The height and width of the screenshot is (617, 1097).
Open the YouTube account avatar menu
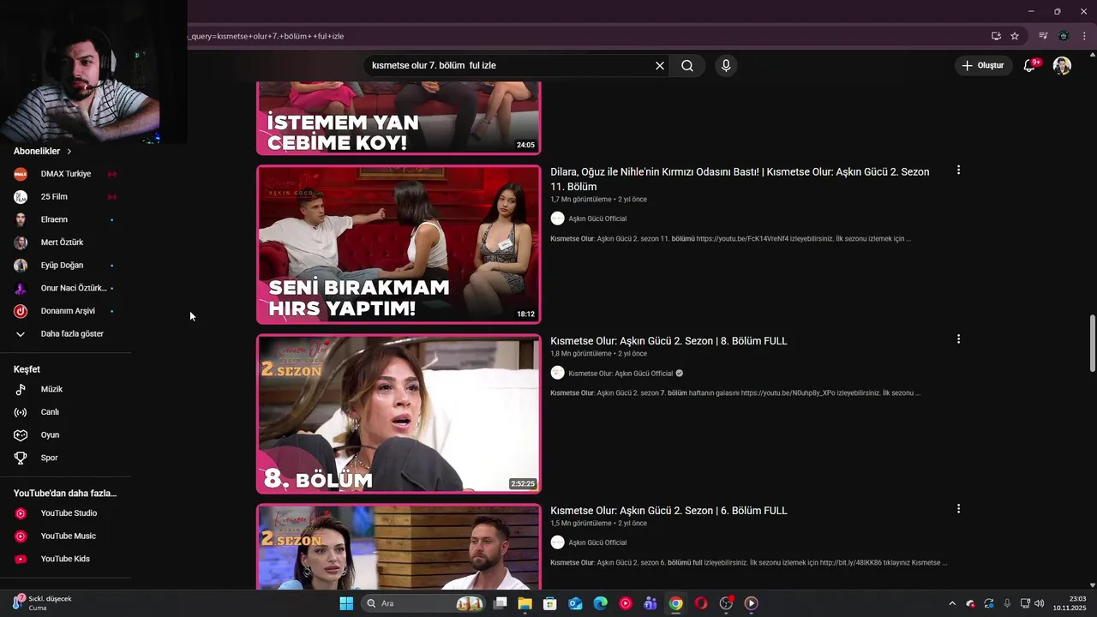click(1062, 66)
